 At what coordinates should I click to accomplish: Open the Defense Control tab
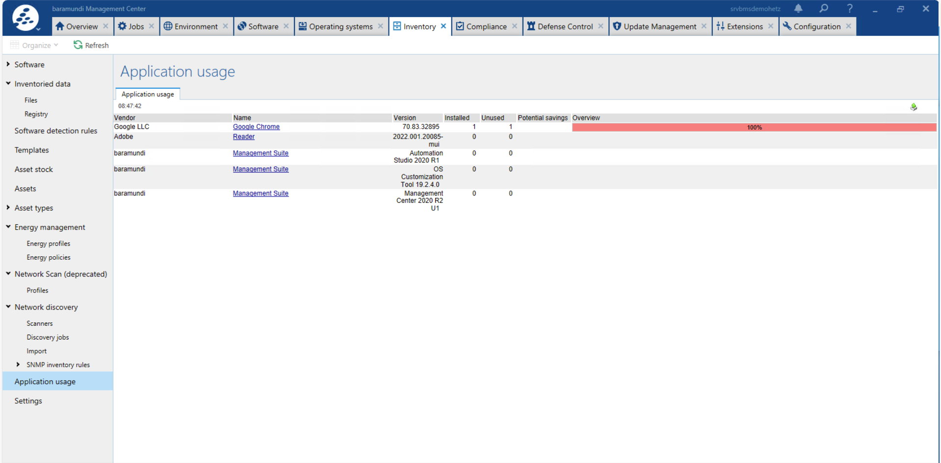coord(560,26)
